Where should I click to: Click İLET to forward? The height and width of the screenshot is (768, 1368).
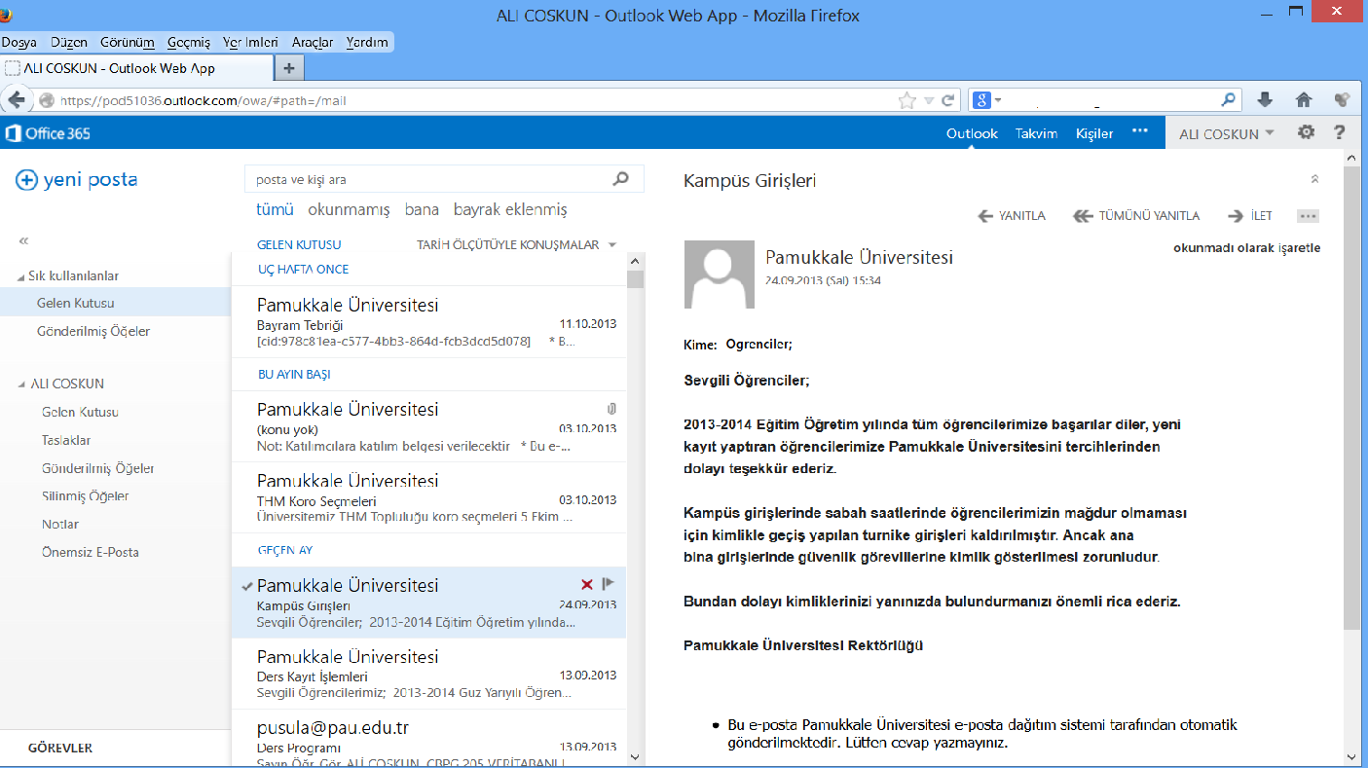[x=1250, y=216]
